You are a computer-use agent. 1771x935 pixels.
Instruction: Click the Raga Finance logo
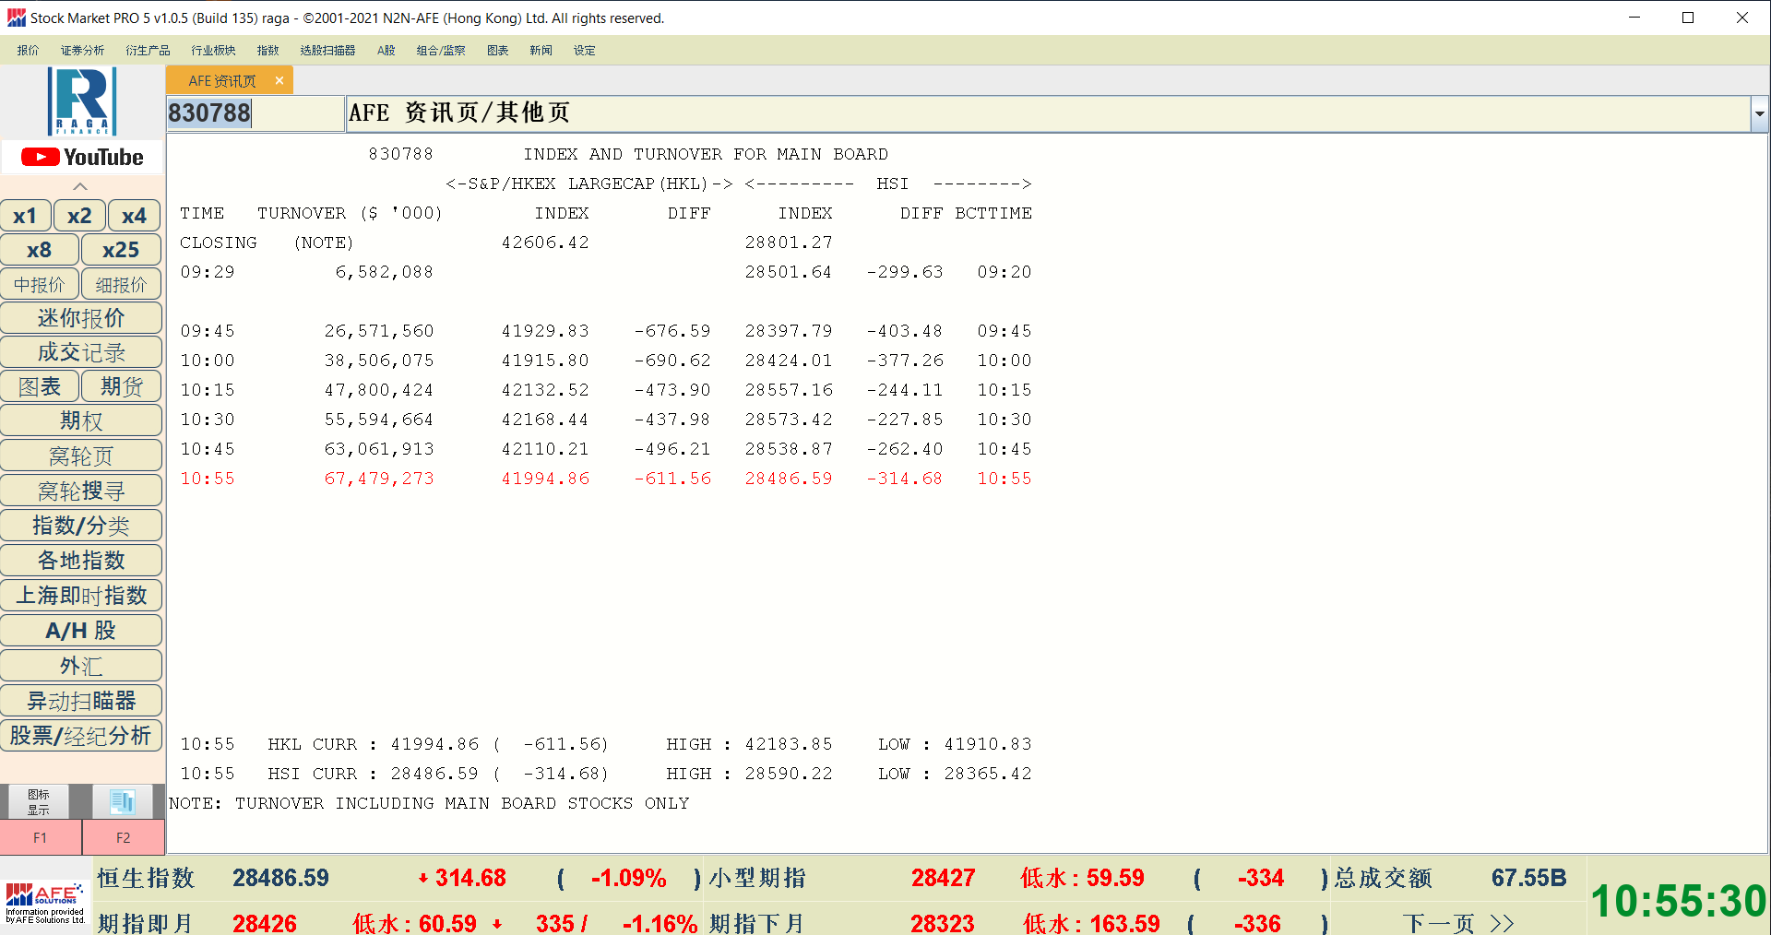[x=82, y=101]
